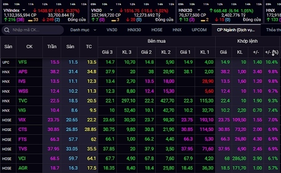Image resolution: width=281 pixels, height=173 pixels.
Task: Click the Giá 3 column header
Action: (x=107, y=52)
